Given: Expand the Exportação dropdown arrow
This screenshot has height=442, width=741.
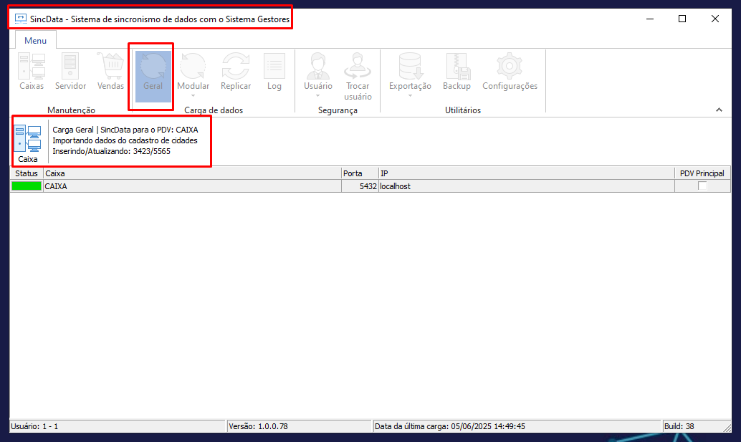Looking at the screenshot, I should [410, 95].
